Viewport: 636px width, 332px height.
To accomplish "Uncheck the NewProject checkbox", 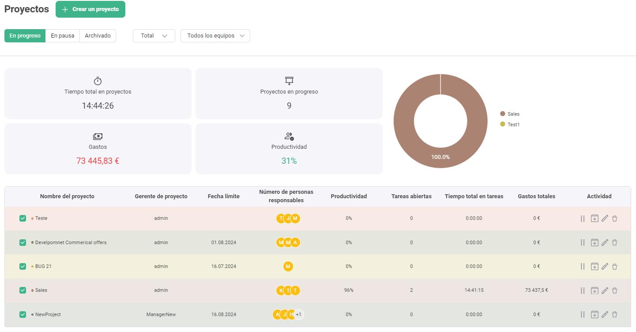I will (x=23, y=314).
